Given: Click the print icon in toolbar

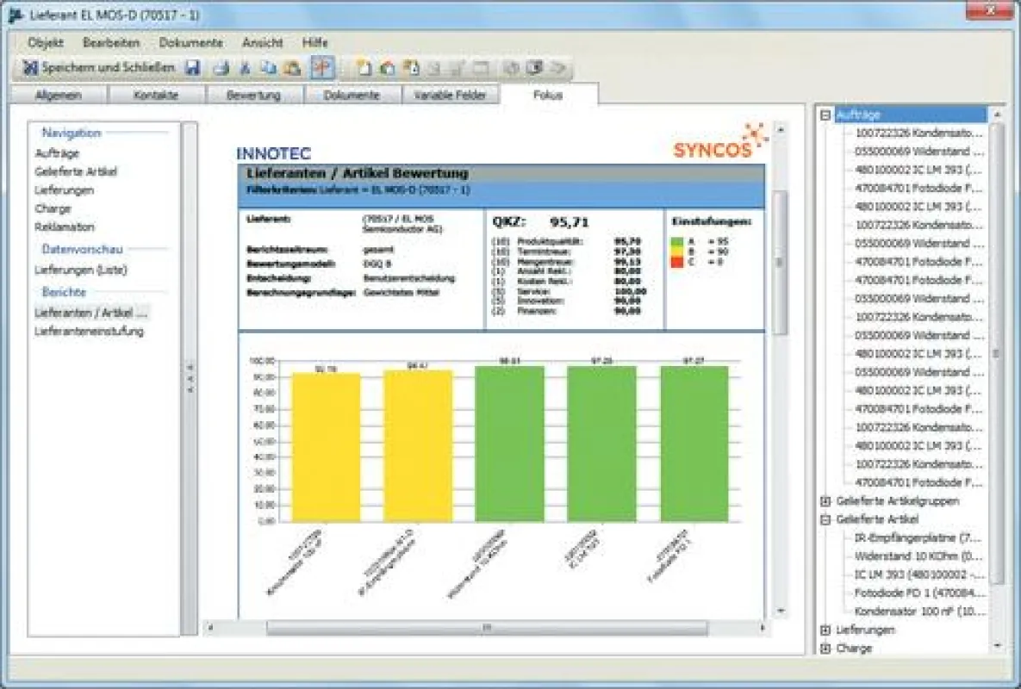Looking at the screenshot, I should pos(221,67).
